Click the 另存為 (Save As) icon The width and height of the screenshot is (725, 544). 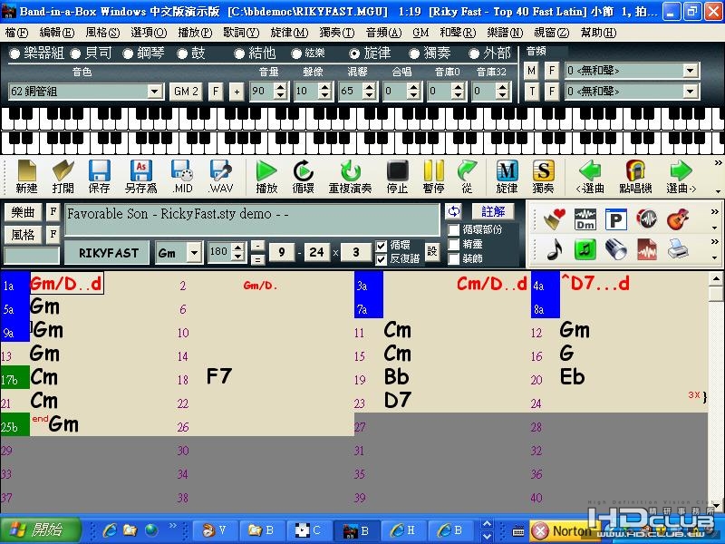(x=141, y=176)
